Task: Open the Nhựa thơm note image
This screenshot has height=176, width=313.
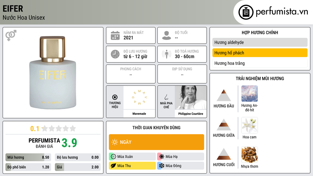Action: point(249,154)
